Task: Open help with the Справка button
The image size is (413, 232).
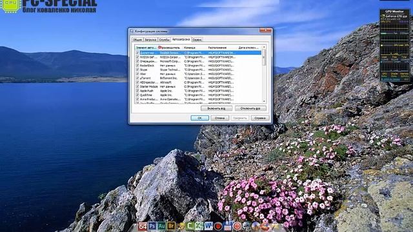Action: (x=260, y=118)
